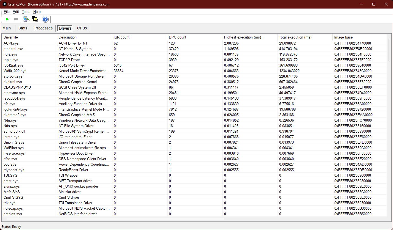Open options via the computer-with-pen icon
The image size is (393, 230).
click(x=26, y=19)
